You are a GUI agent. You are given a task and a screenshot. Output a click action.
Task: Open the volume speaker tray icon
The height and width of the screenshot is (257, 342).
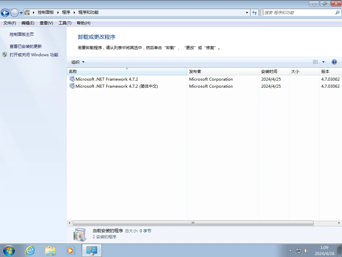(x=307, y=251)
